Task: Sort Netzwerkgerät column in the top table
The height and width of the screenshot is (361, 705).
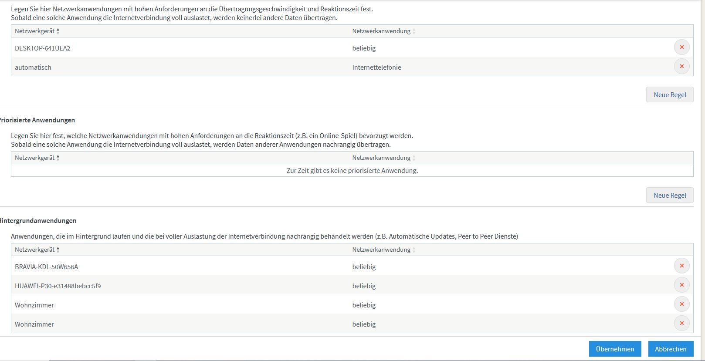Action: [37, 31]
